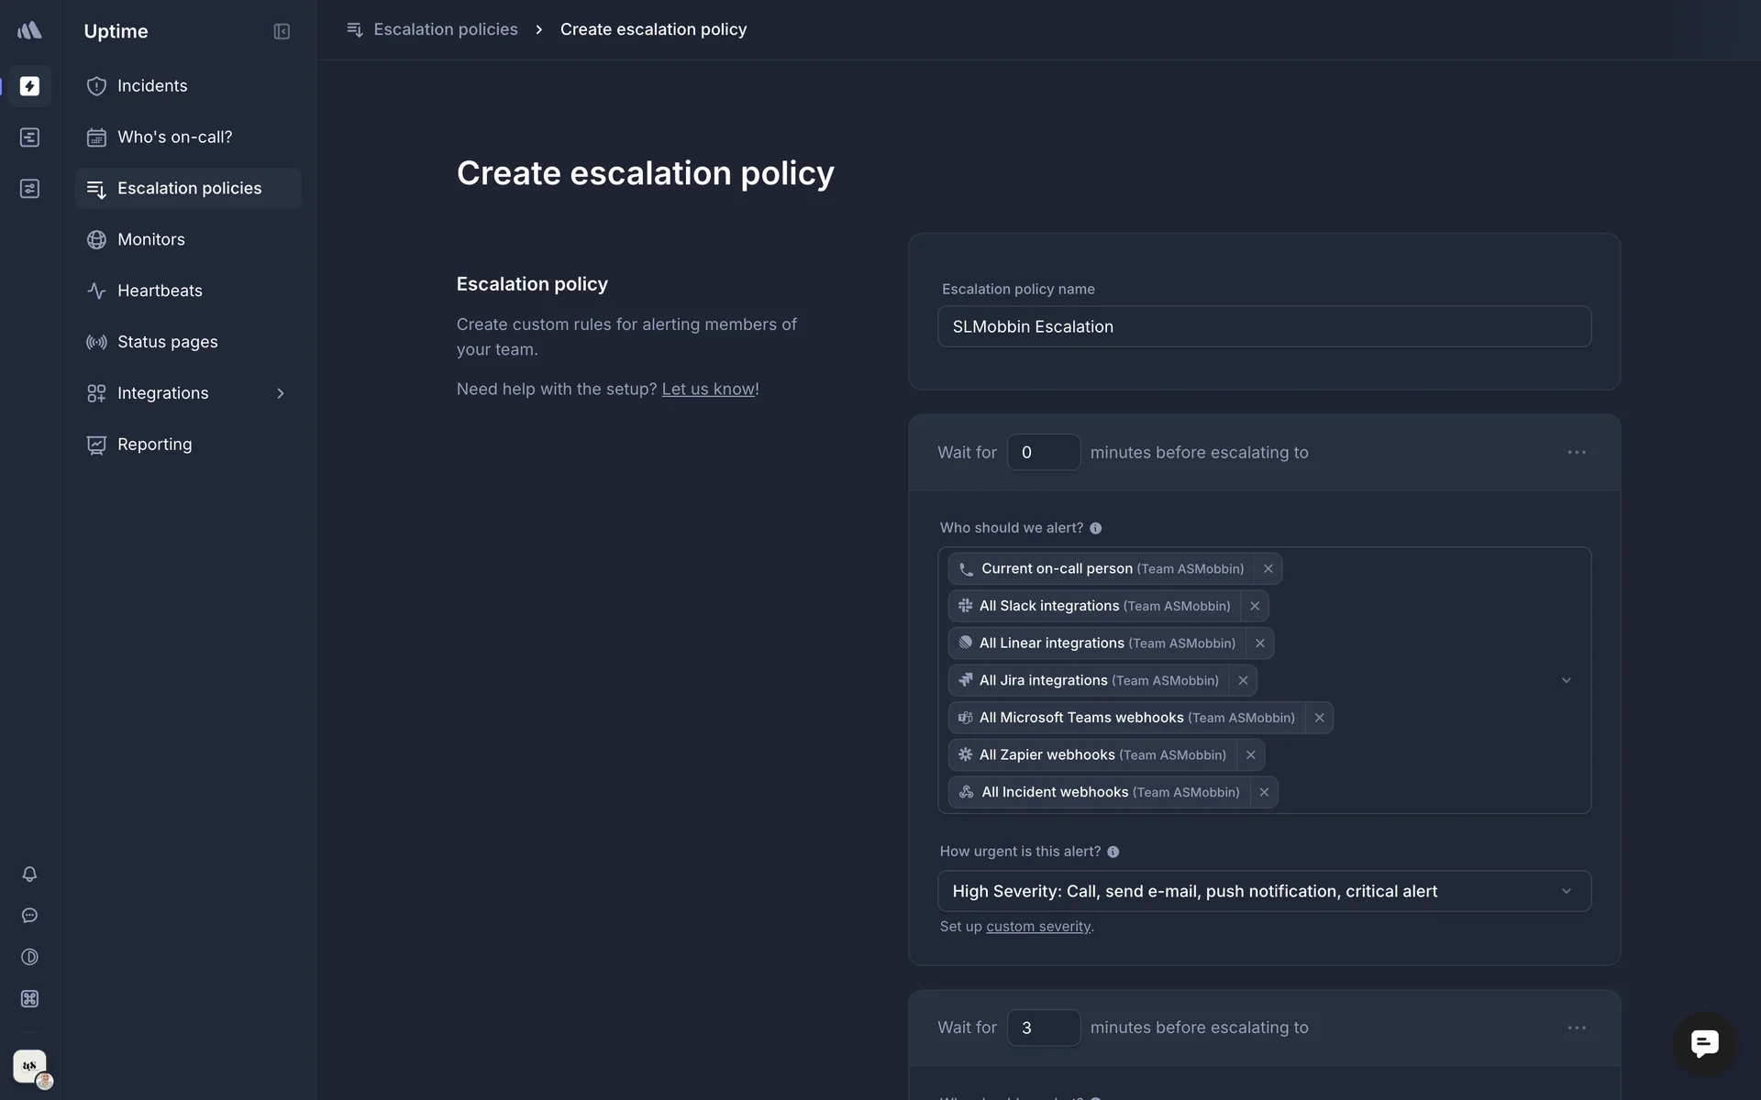Remove All Zapier webhooks tag

(x=1250, y=754)
